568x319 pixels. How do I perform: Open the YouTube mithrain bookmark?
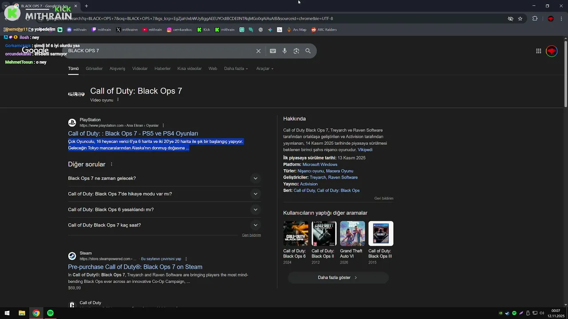pos(152,30)
